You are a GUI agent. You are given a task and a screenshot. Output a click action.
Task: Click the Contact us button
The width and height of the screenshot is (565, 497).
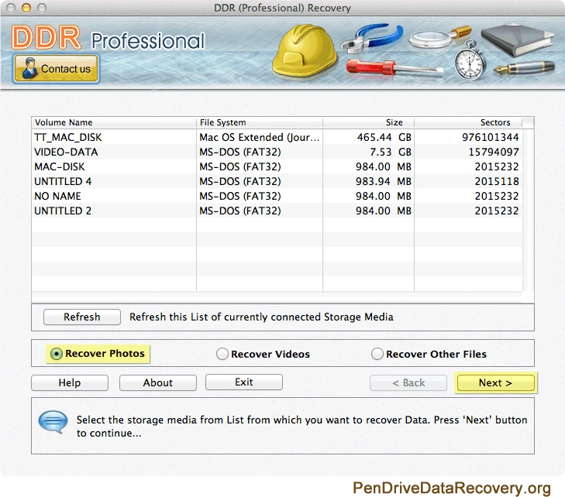[56, 68]
